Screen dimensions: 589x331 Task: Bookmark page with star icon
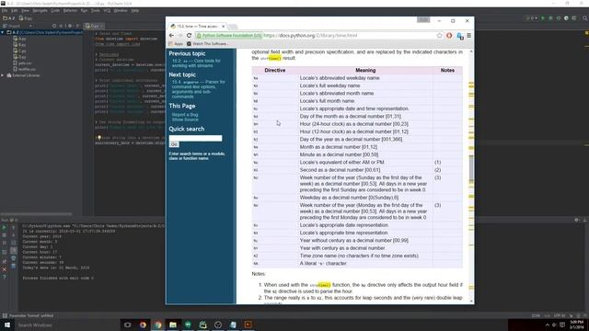click(x=439, y=35)
